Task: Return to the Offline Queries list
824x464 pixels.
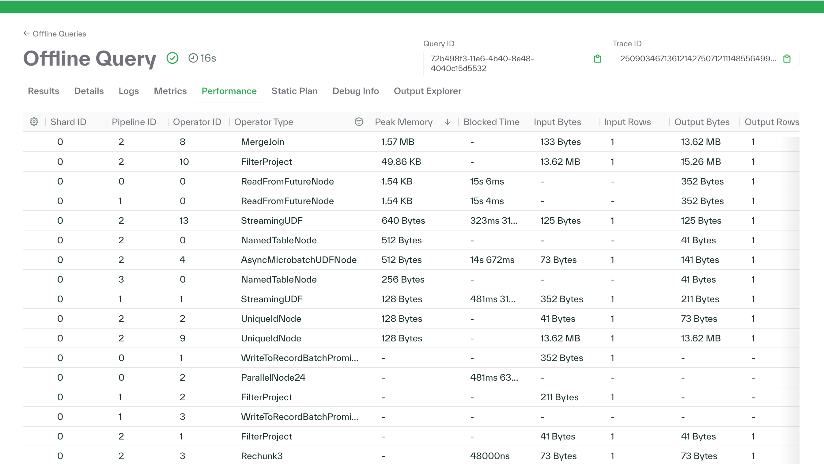Action: [59, 33]
